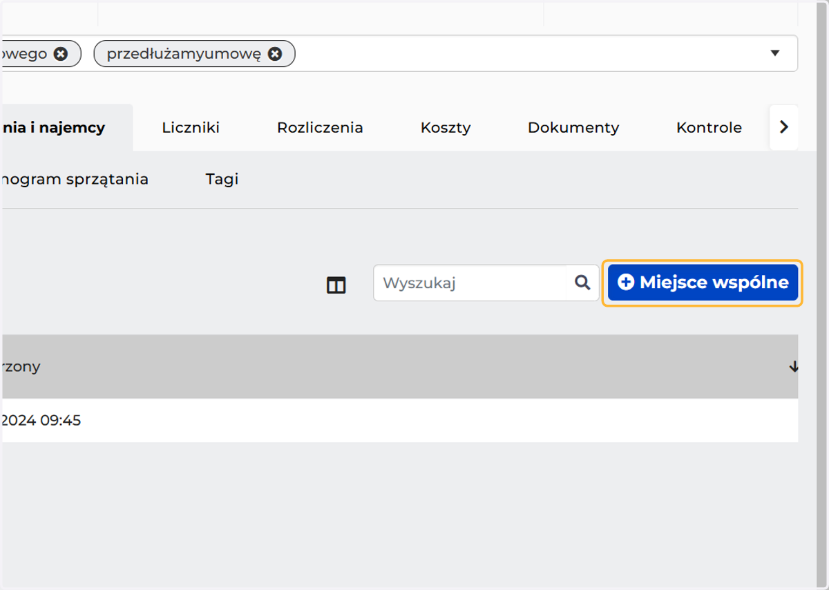Select the row dated 2024 09:45
The height and width of the screenshot is (590, 829).
[399, 421]
